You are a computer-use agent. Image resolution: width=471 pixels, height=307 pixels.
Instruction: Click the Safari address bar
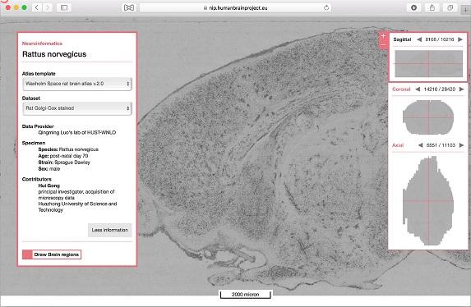pos(235,8)
